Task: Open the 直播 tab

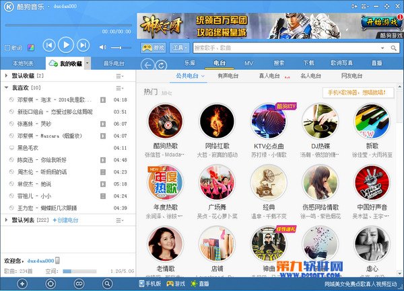Action: 376,63
